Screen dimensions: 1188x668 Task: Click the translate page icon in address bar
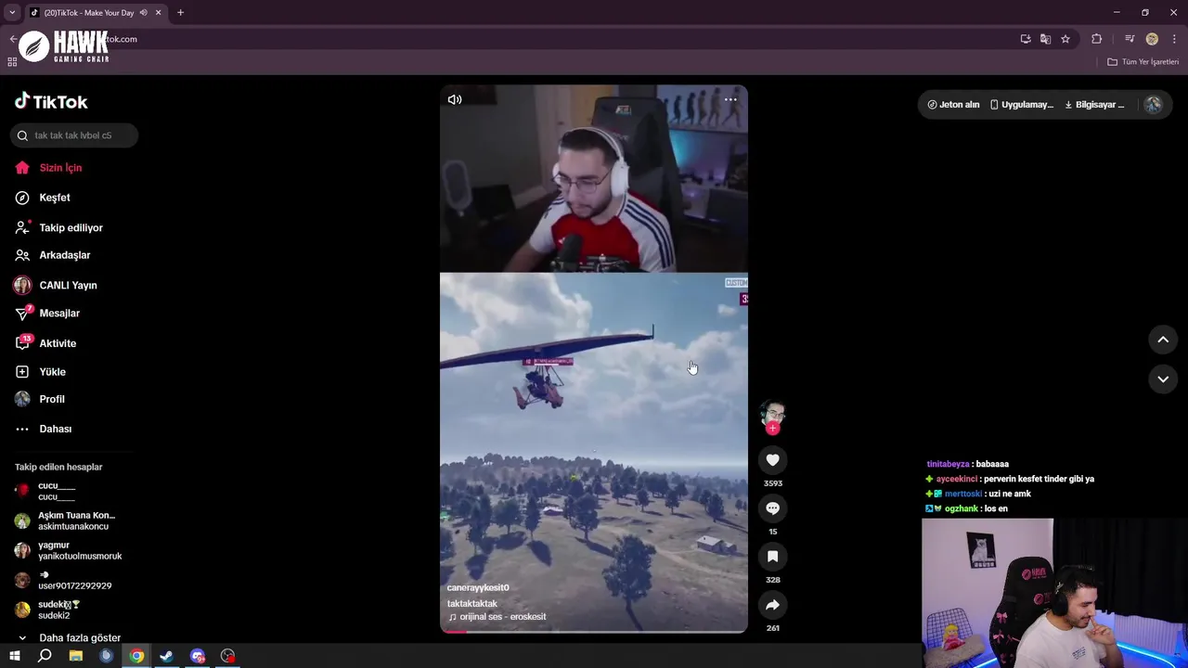(x=1045, y=39)
